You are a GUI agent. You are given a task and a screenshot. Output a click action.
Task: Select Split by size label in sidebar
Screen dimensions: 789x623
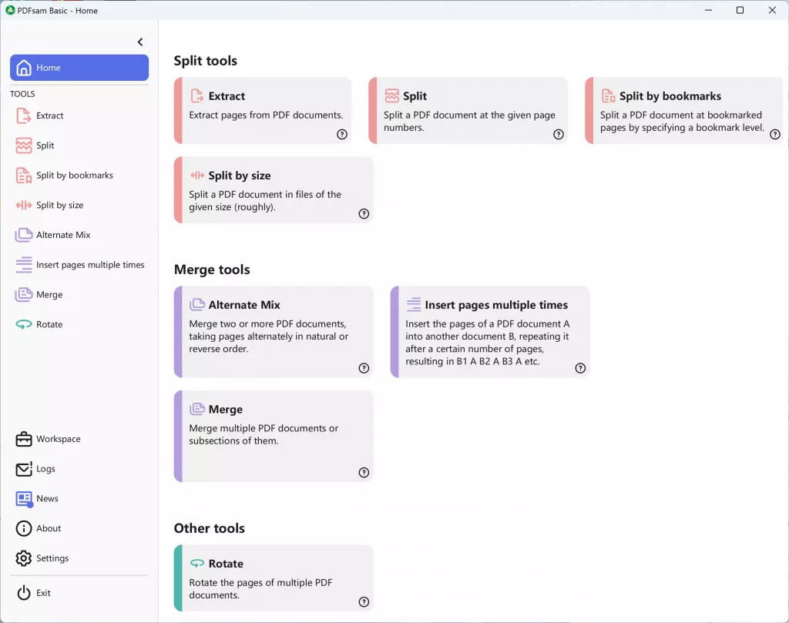[x=60, y=205]
